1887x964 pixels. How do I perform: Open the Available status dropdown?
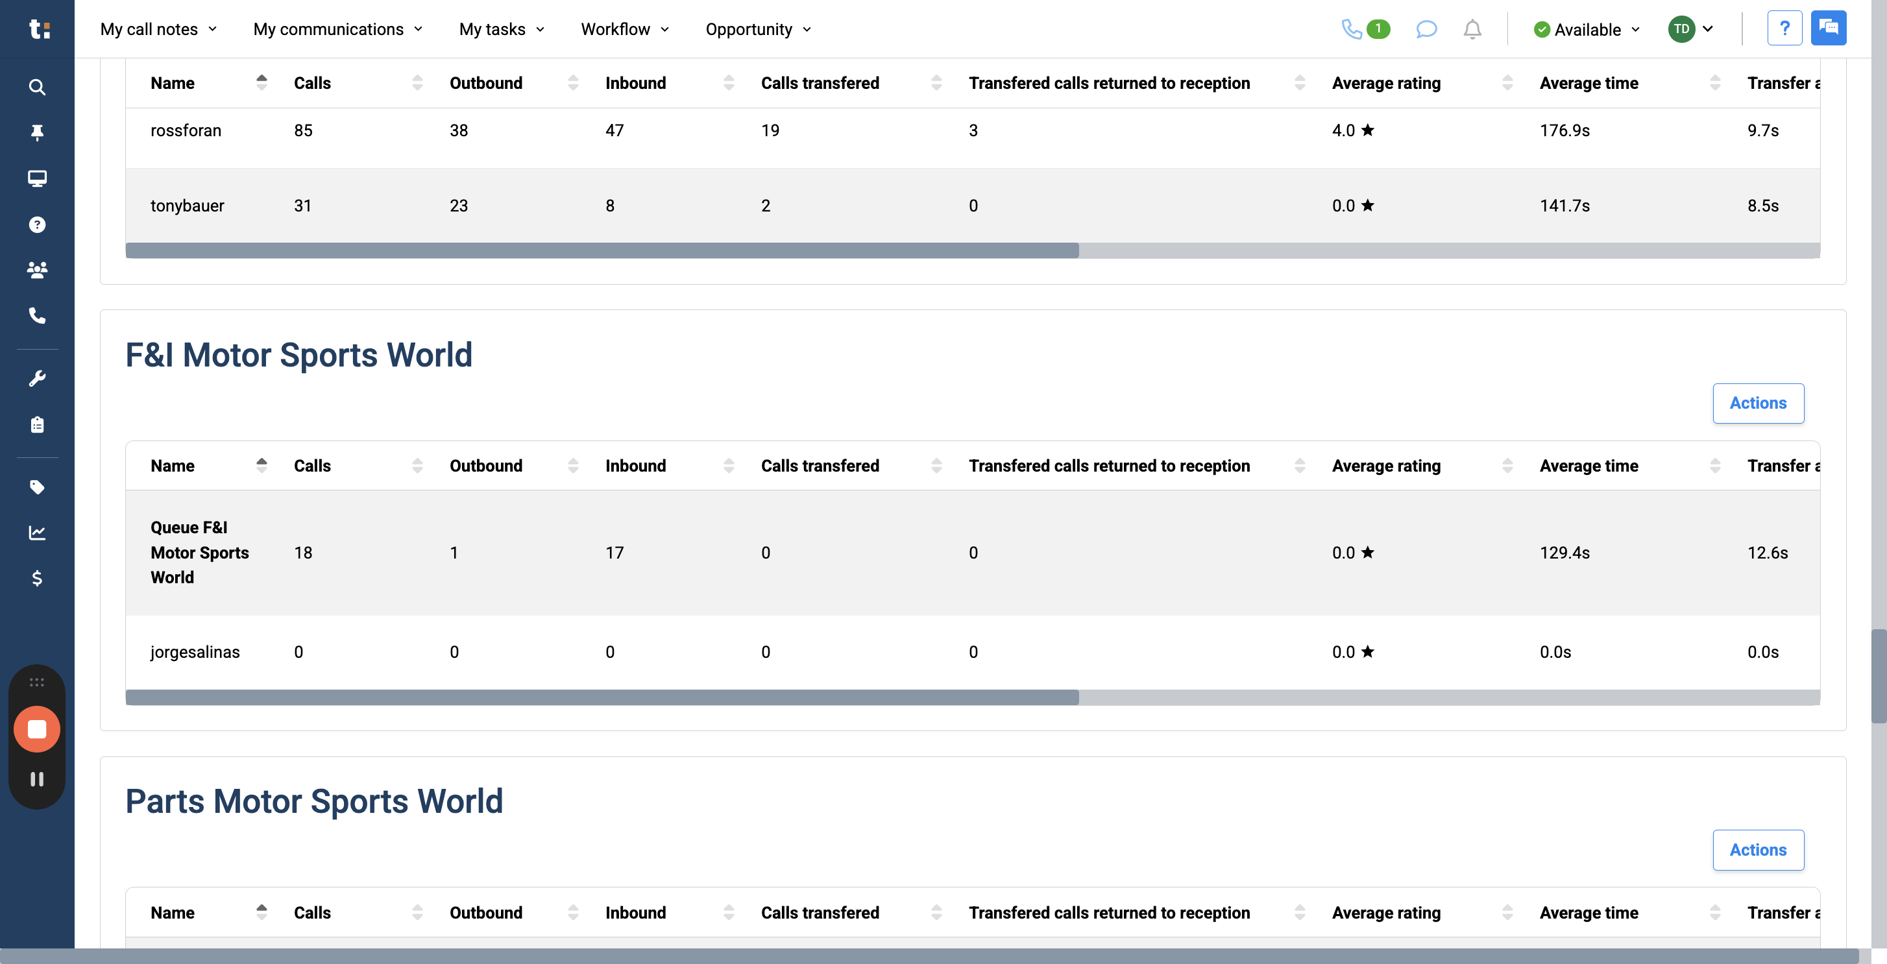pyautogui.click(x=1585, y=29)
